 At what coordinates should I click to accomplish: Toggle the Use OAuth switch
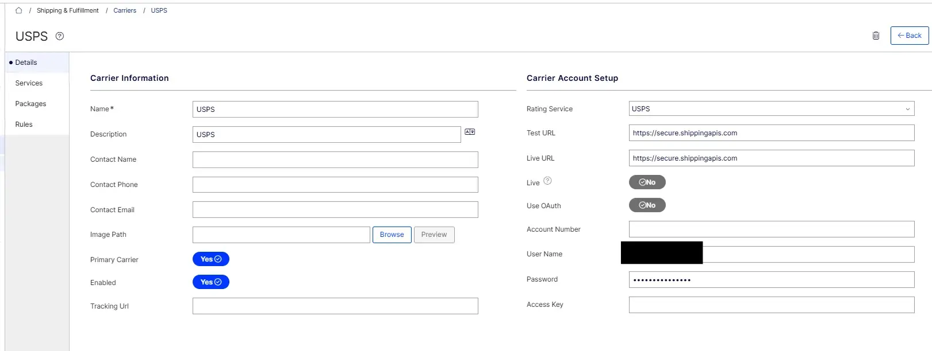tap(647, 205)
